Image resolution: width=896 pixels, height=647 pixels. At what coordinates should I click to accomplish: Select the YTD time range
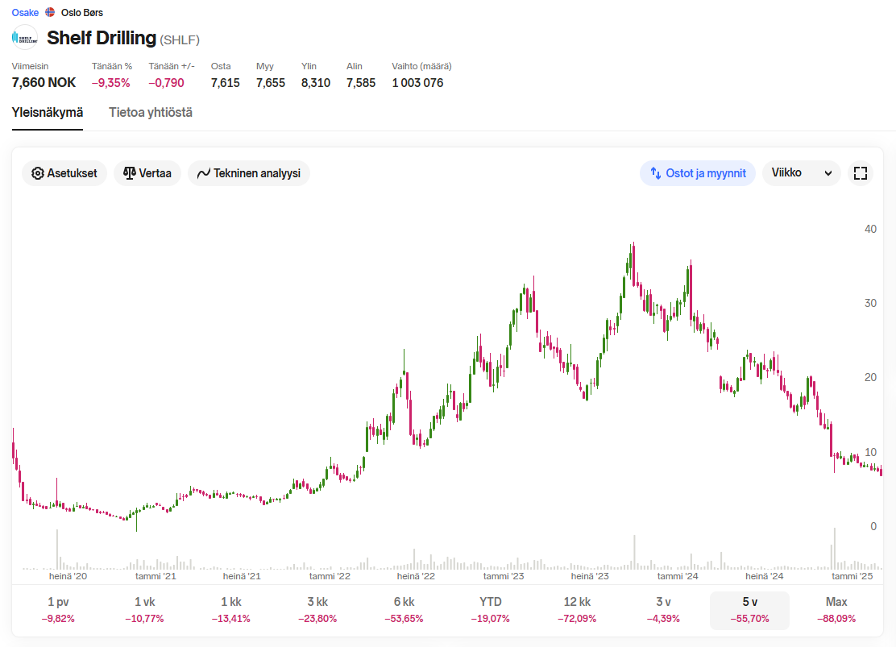(x=490, y=610)
